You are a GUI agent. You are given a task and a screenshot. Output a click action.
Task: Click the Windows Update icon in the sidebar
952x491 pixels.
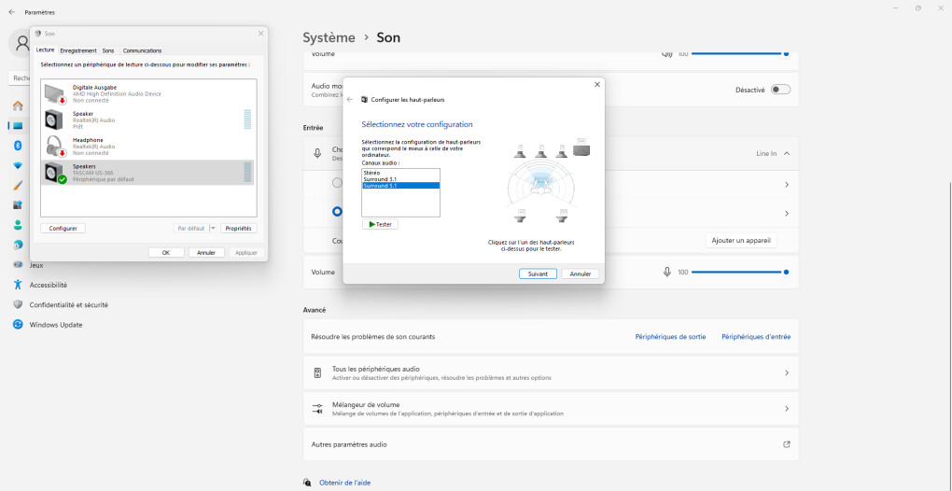[x=18, y=324]
